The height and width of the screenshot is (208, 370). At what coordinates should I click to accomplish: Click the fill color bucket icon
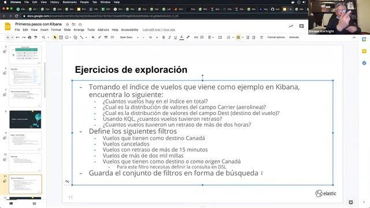[x=93, y=37]
